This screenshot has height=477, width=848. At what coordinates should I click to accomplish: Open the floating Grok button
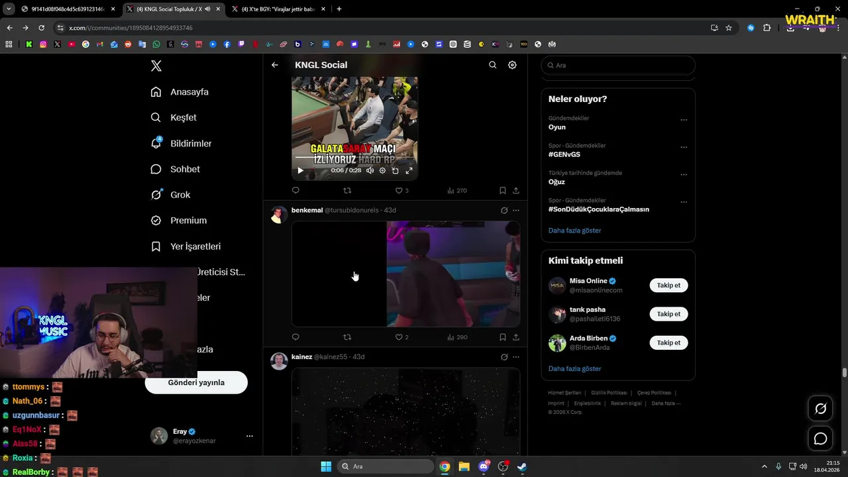click(x=820, y=409)
